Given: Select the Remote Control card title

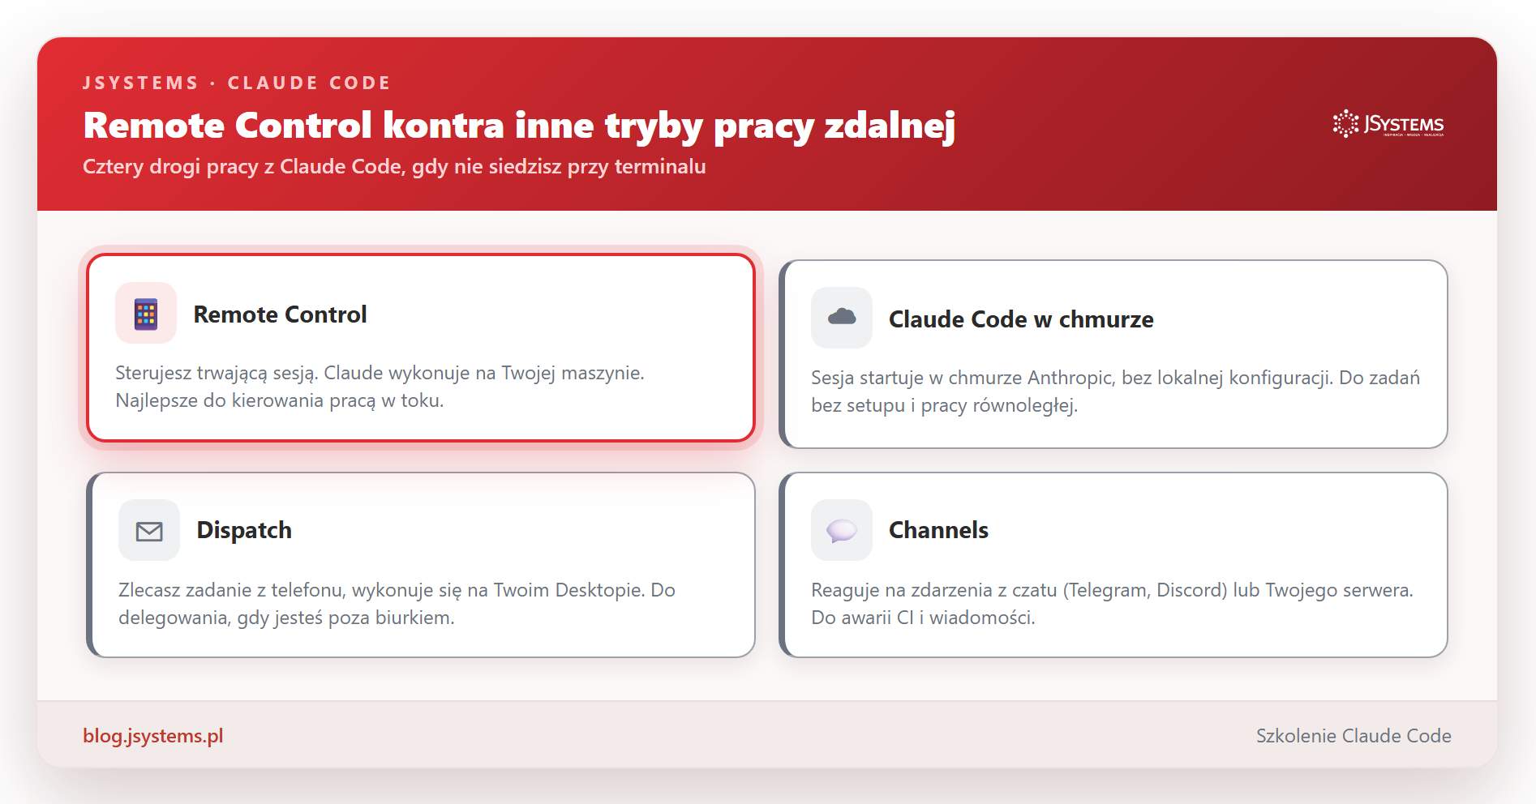Looking at the screenshot, I should [281, 314].
